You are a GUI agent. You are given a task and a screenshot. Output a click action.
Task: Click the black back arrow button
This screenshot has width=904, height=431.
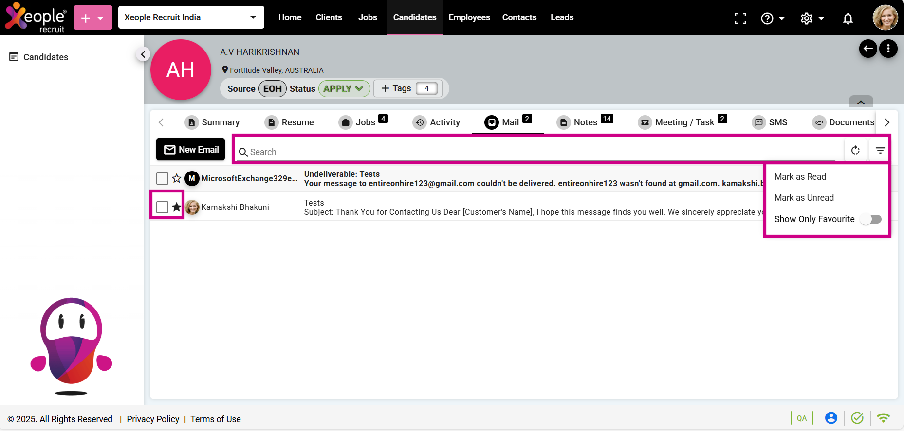point(867,49)
